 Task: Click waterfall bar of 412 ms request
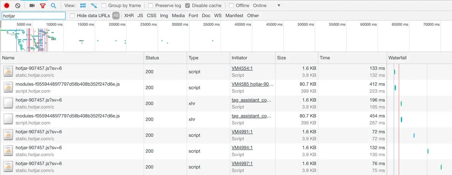(x=395, y=87)
